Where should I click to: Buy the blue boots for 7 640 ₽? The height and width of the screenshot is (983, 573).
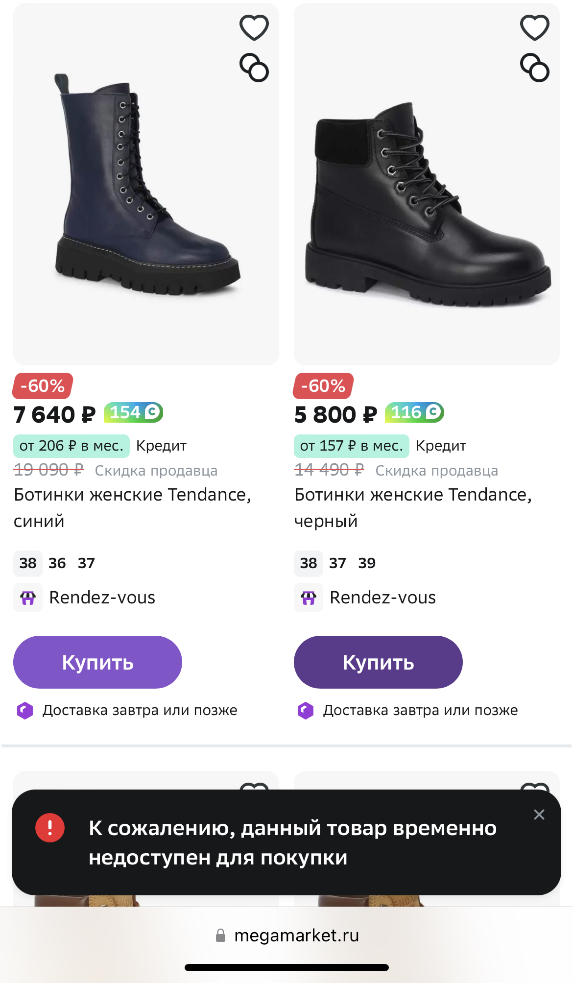coord(97,662)
